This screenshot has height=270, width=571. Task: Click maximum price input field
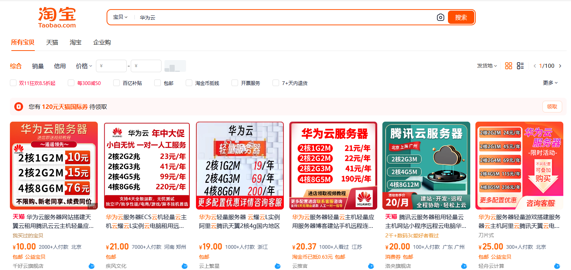(146, 66)
